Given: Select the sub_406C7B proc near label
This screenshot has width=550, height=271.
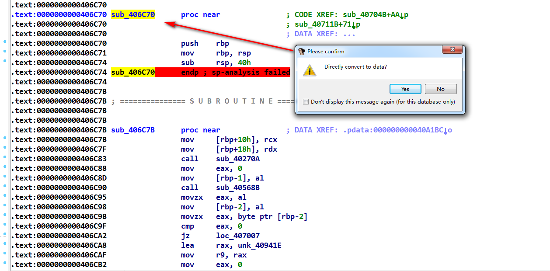Looking at the screenshot, I should 132,130.
